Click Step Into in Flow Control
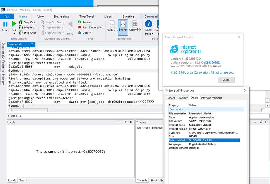This screenshot has height=184, width=270. coord(27,27)
